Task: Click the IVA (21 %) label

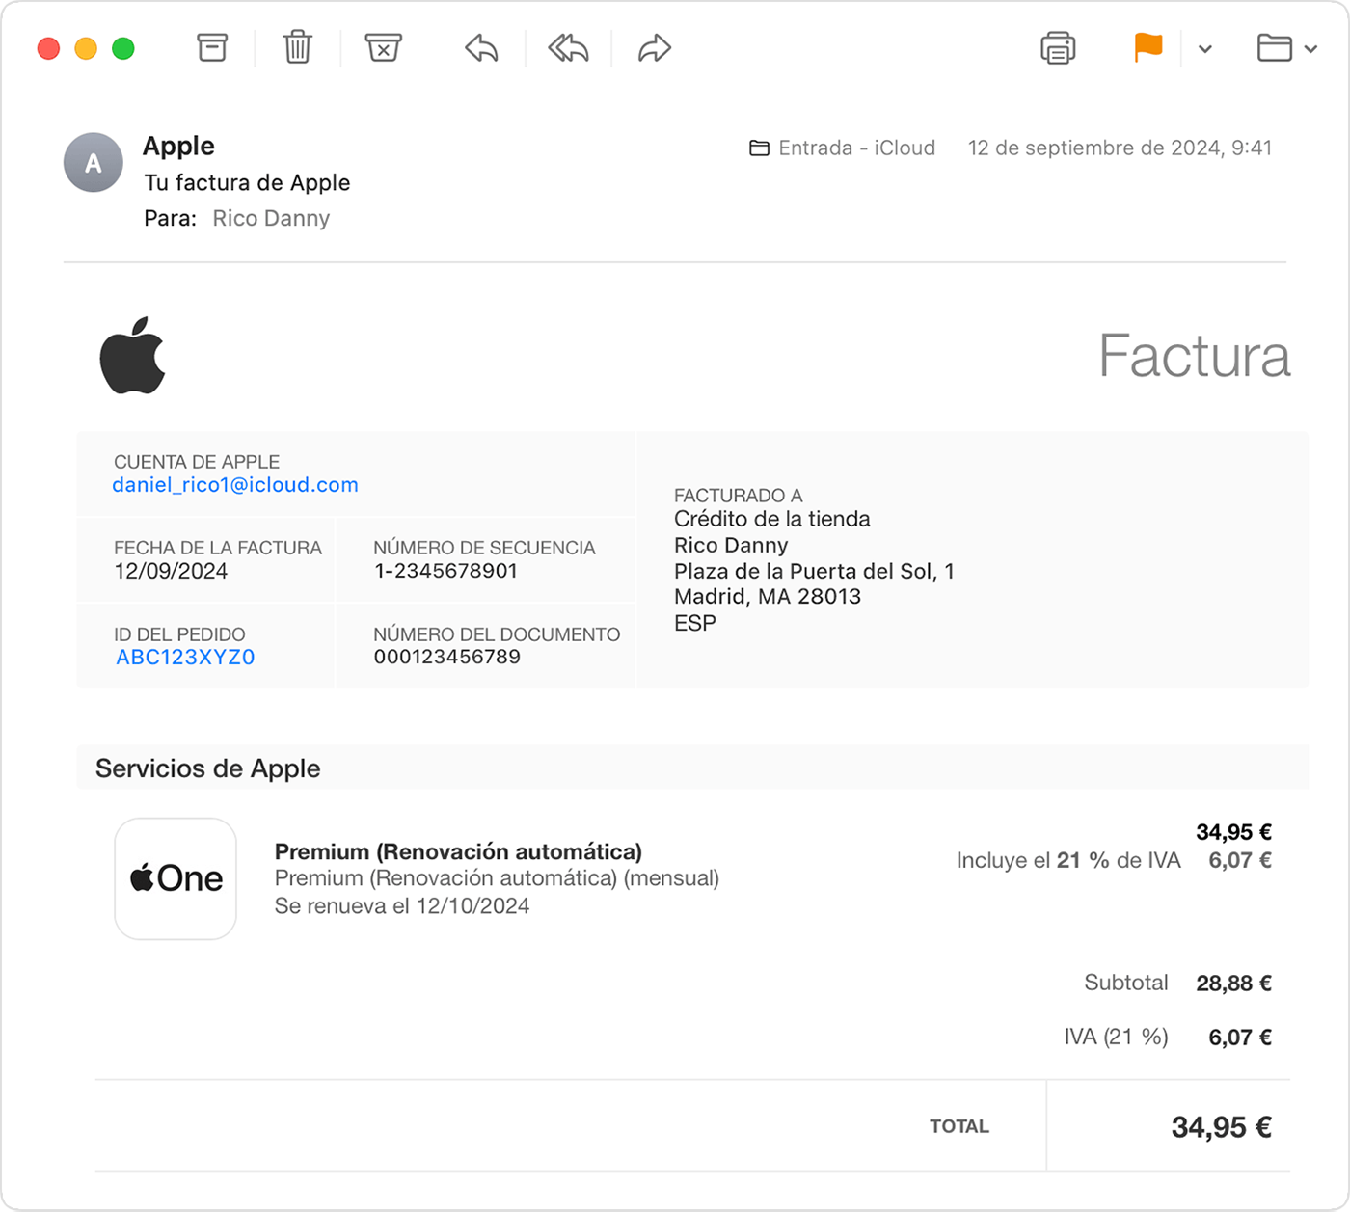Action: (1116, 1037)
